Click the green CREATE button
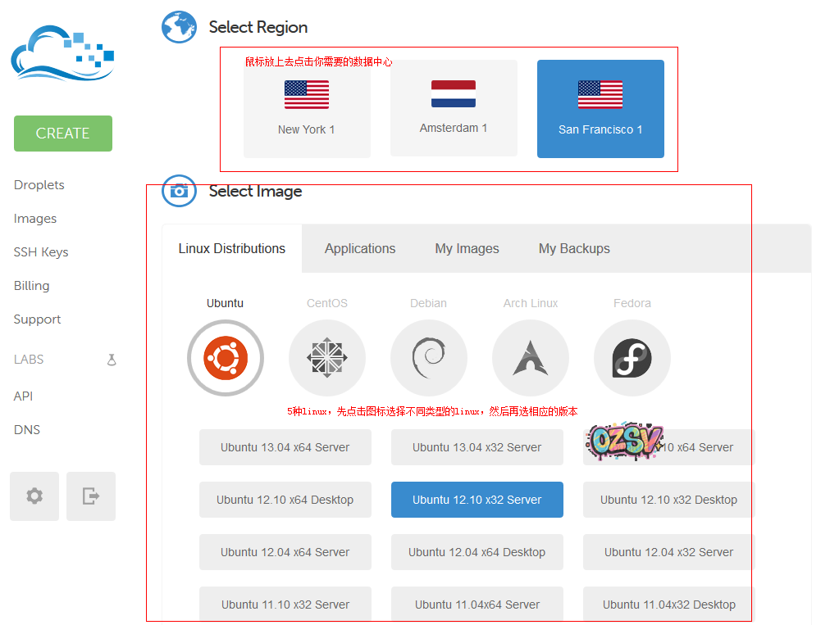This screenshot has width=830, height=625. 62,133
